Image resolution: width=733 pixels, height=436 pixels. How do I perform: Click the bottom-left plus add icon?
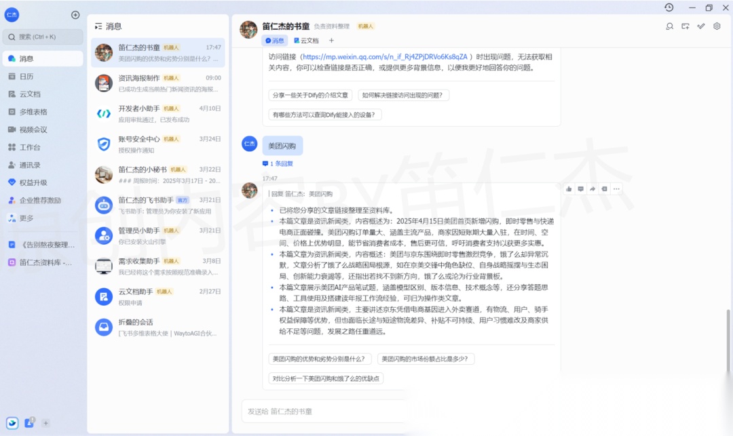pos(46,423)
